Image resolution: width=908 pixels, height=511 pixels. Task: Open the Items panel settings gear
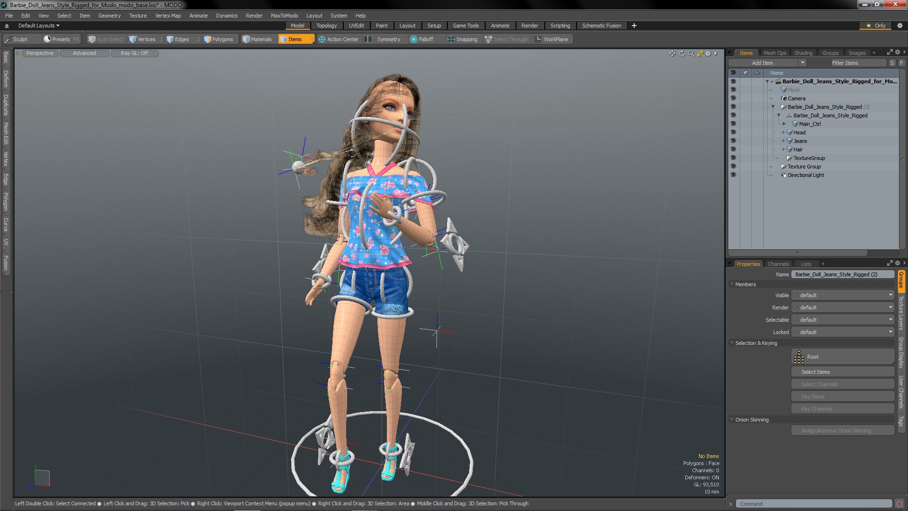click(897, 52)
